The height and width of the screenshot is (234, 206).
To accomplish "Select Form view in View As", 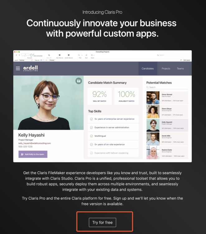I will pyautogui.click(x=41, y=60).
